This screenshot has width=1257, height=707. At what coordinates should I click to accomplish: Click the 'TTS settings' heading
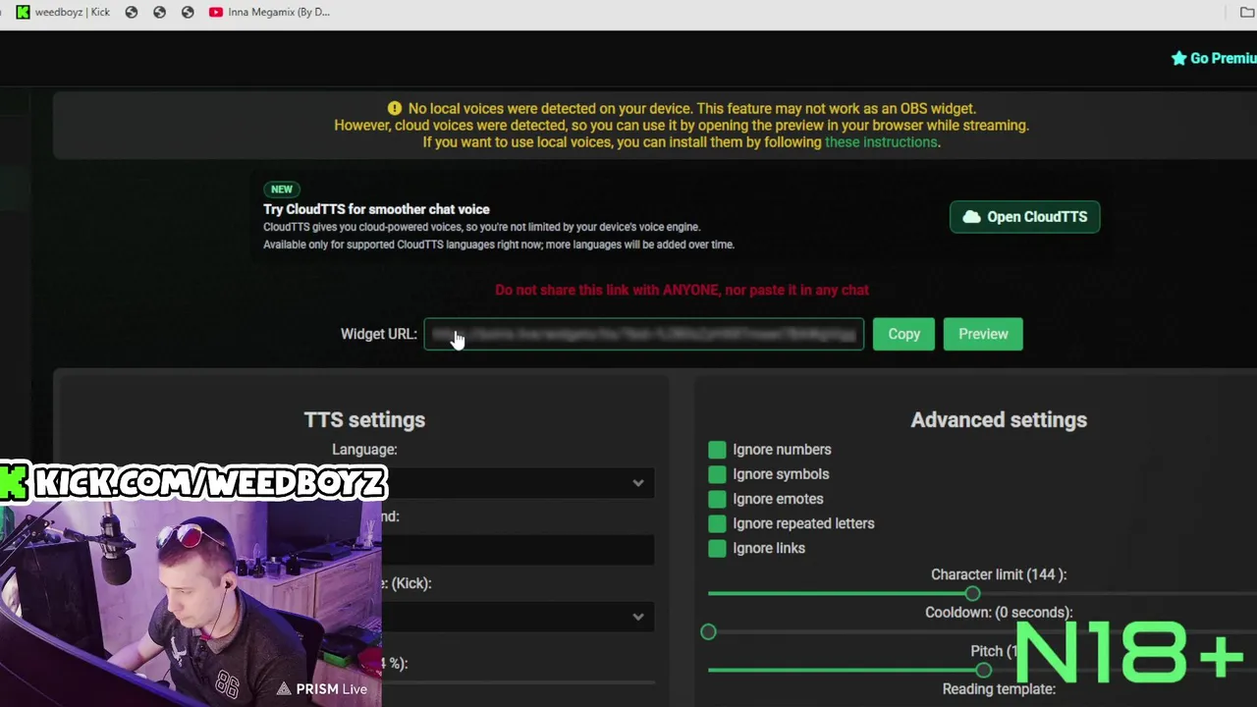(364, 419)
